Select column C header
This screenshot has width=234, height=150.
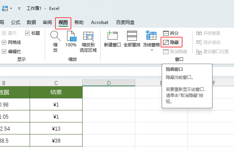click(x=56, y=83)
